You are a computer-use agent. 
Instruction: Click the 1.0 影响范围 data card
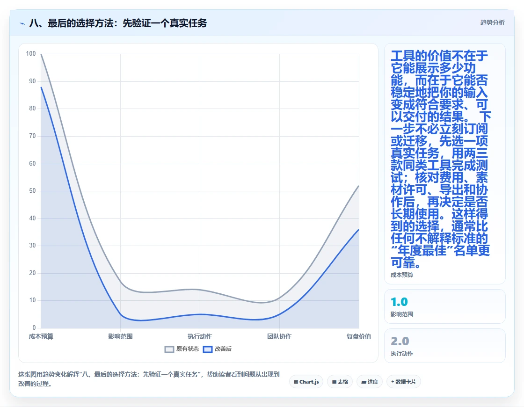pos(445,306)
